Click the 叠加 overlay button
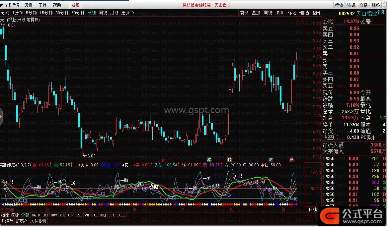The width and height of the screenshot is (388, 227). click(x=256, y=13)
